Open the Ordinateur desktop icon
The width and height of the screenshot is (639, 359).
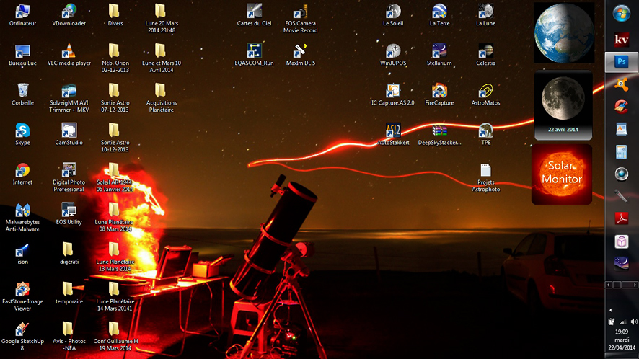point(22,15)
